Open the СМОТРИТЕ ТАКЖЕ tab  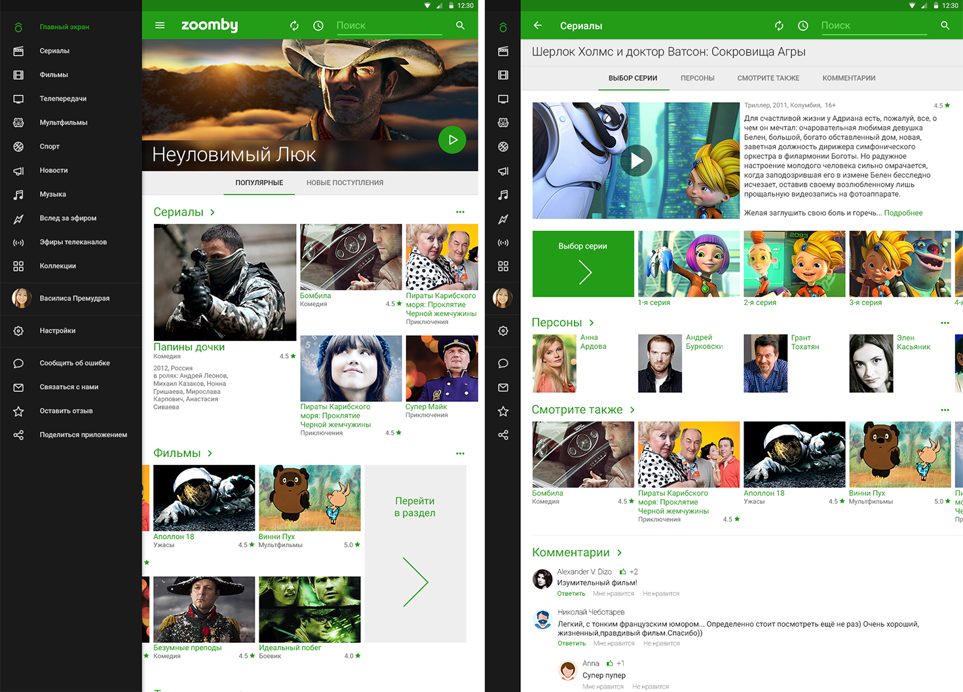768,78
